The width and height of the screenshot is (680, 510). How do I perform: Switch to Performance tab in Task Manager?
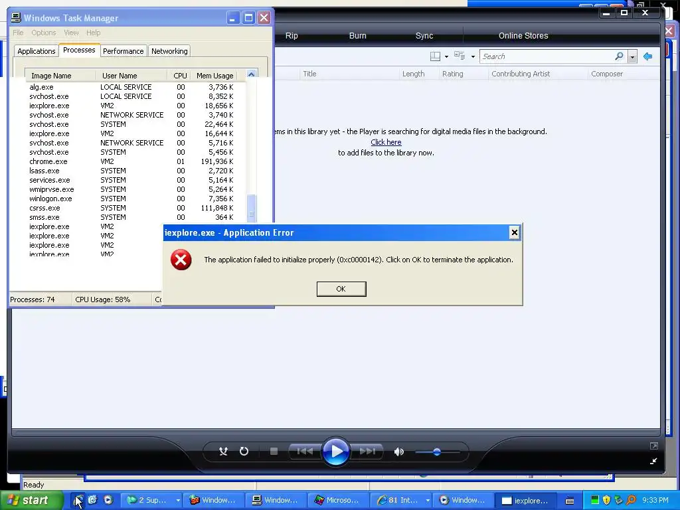point(123,51)
